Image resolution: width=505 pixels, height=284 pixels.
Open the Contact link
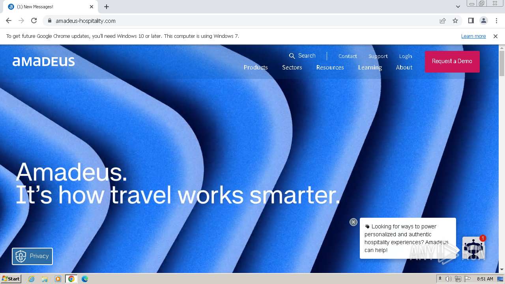[x=348, y=56]
